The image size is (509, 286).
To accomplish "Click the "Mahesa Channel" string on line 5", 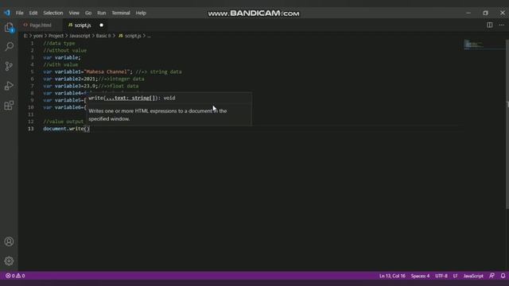I will 107,71.
